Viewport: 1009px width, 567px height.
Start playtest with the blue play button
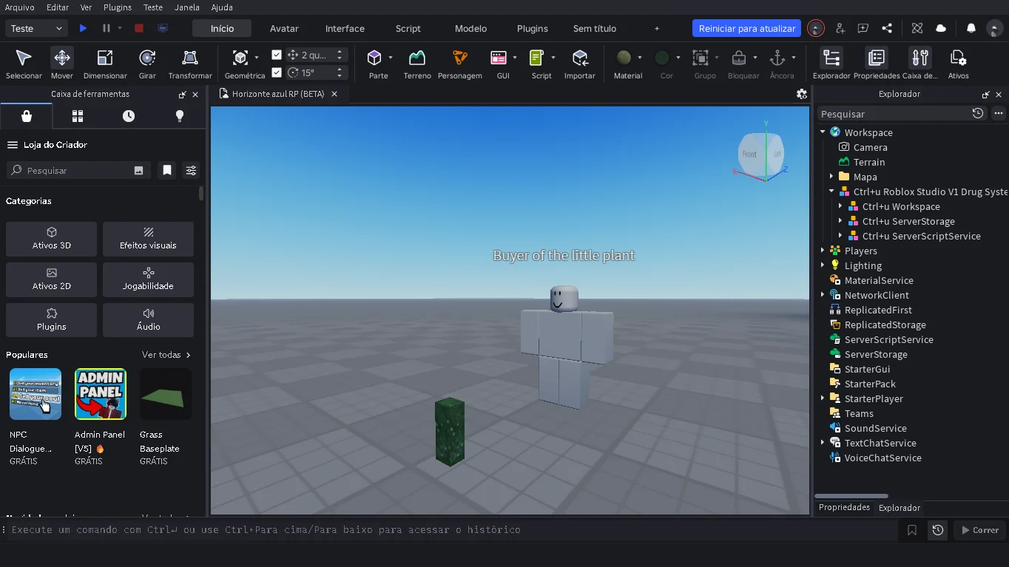click(x=83, y=28)
